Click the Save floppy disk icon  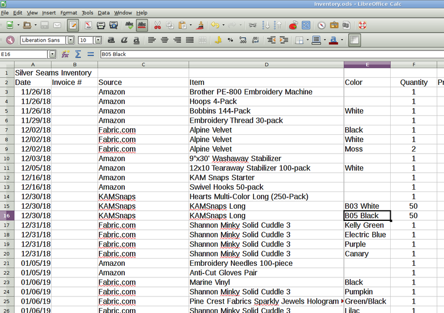[44, 25]
